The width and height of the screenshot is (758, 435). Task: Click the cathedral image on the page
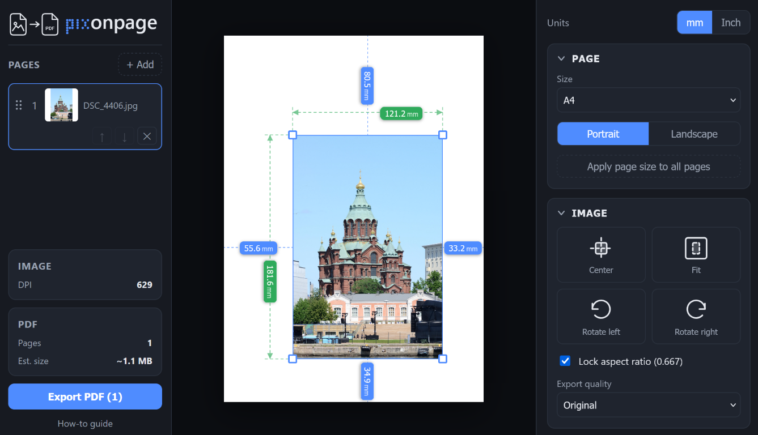point(367,247)
